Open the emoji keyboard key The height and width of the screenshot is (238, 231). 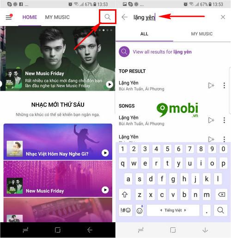[140, 210]
